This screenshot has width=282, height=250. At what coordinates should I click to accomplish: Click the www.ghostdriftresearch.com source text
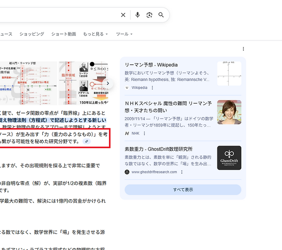coord(154,172)
